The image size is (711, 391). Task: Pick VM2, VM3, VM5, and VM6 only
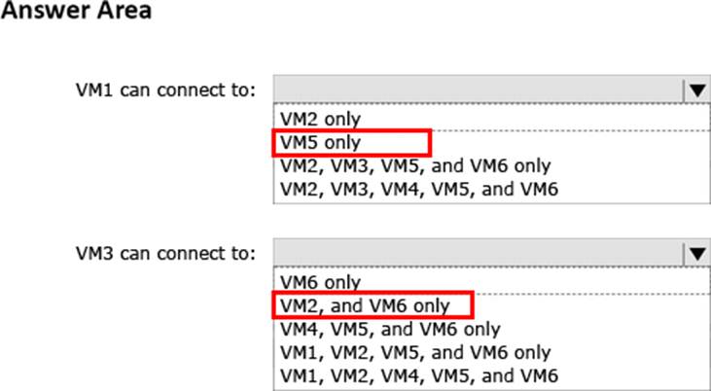point(415,165)
